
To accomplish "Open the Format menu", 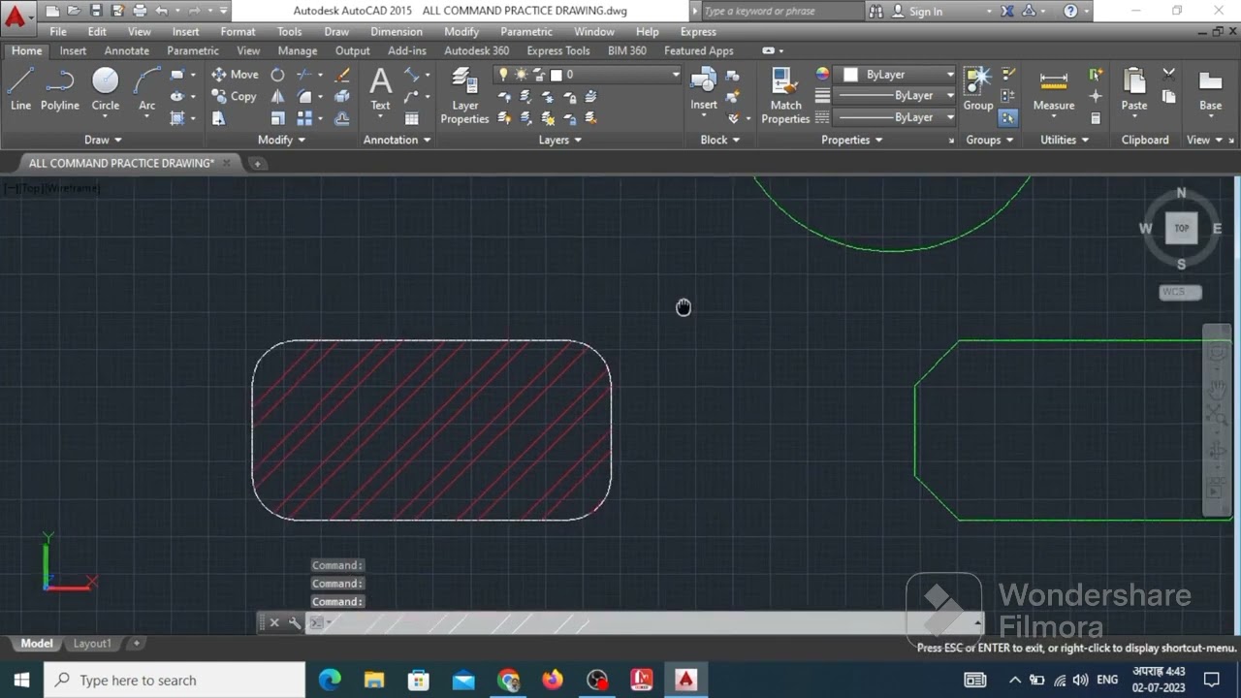I will pos(238,31).
